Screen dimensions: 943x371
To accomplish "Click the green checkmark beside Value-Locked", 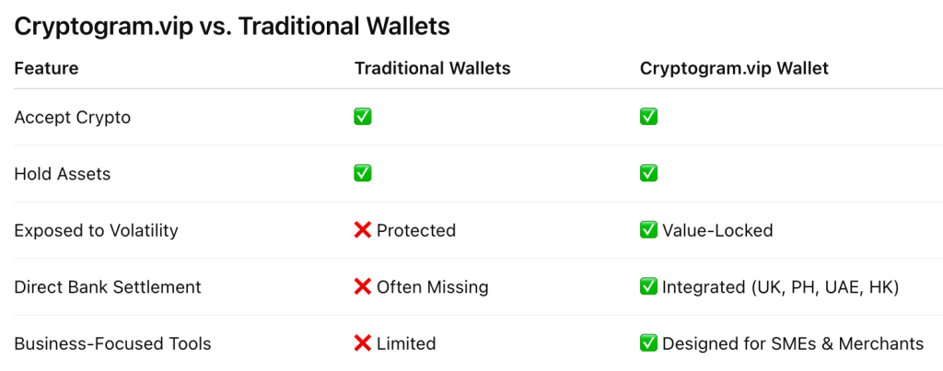I will click(x=648, y=230).
